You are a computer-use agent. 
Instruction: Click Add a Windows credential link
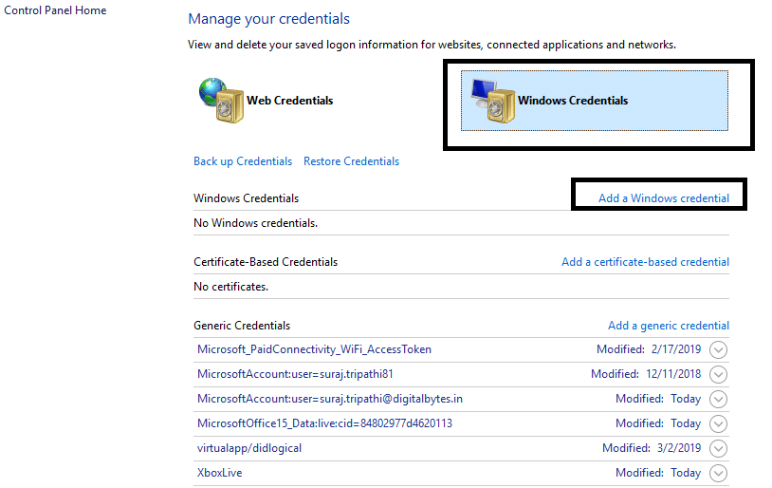pyautogui.click(x=664, y=198)
